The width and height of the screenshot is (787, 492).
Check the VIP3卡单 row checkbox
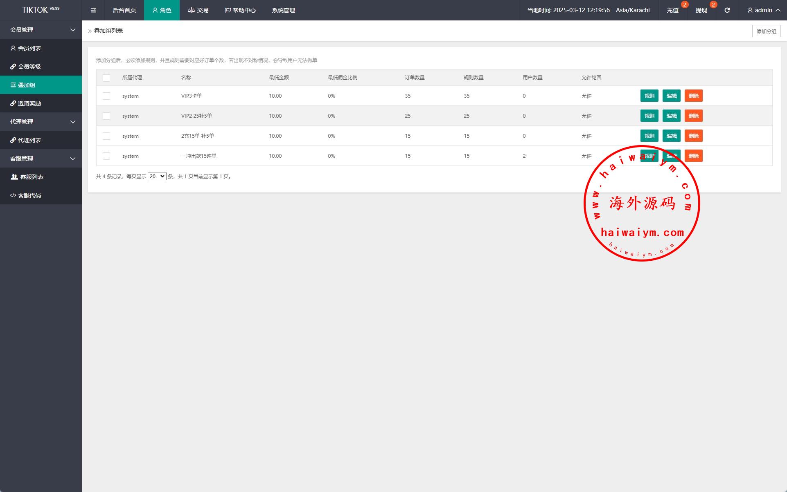click(x=106, y=96)
